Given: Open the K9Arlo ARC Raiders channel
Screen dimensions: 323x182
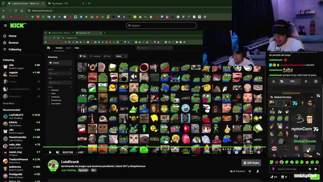Looking at the screenshot, I should [x=21, y=124].
